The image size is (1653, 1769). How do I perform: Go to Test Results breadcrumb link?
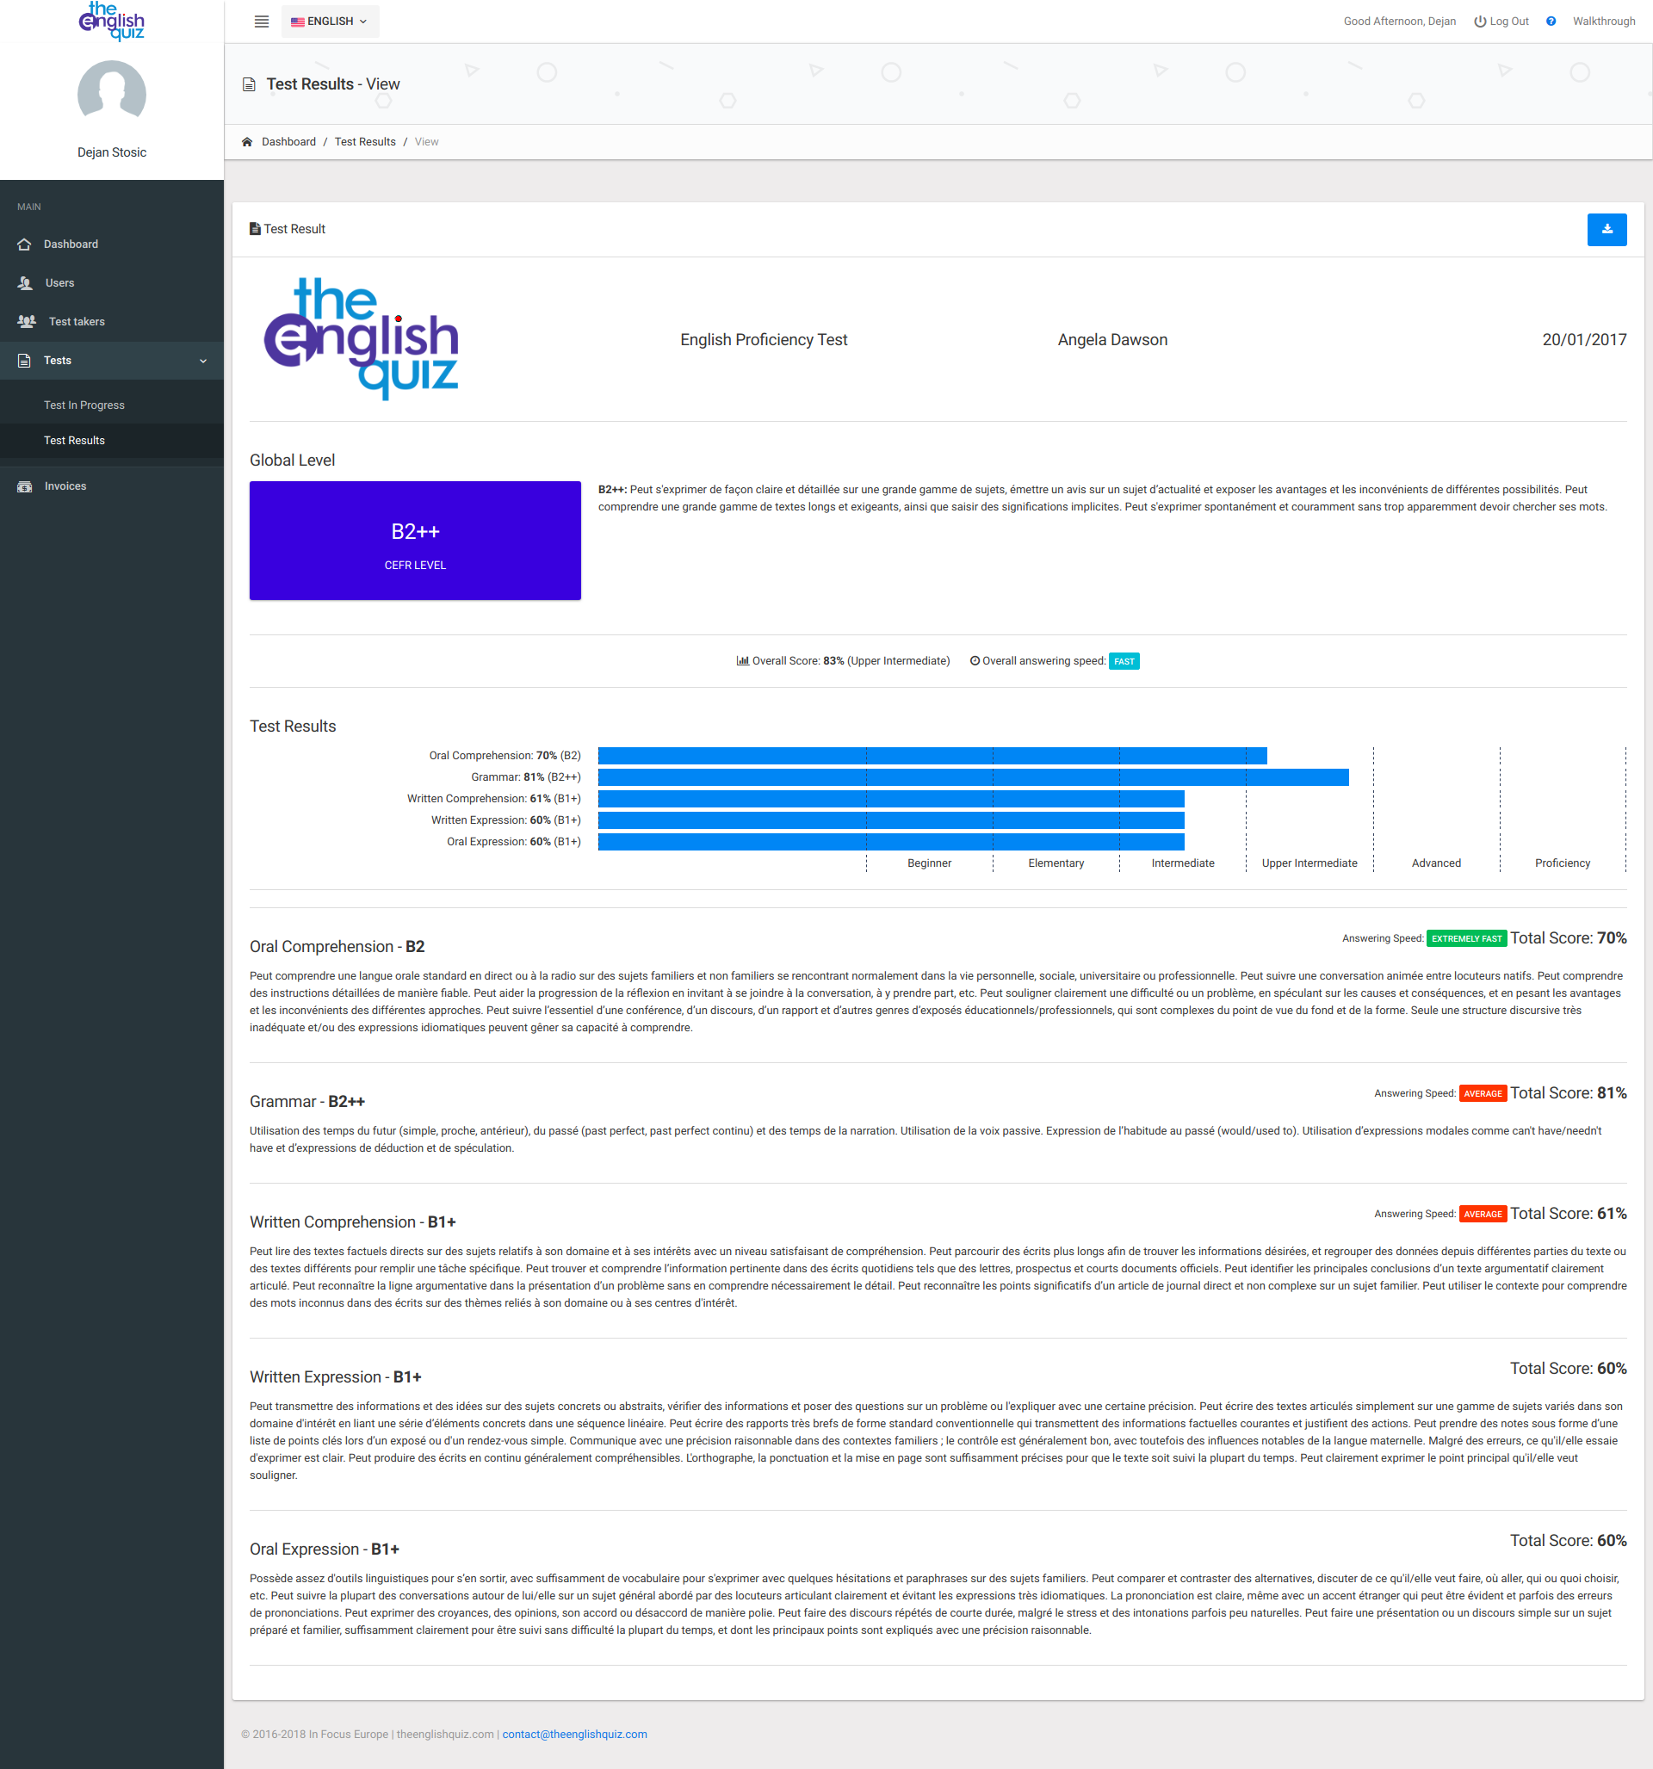[x=365, y=142]
